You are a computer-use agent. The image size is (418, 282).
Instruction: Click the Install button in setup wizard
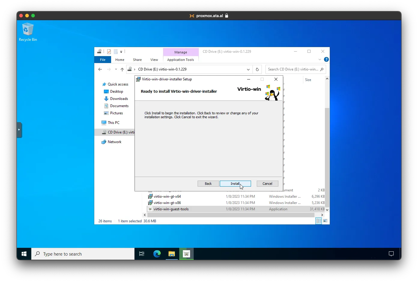point(235,184)
